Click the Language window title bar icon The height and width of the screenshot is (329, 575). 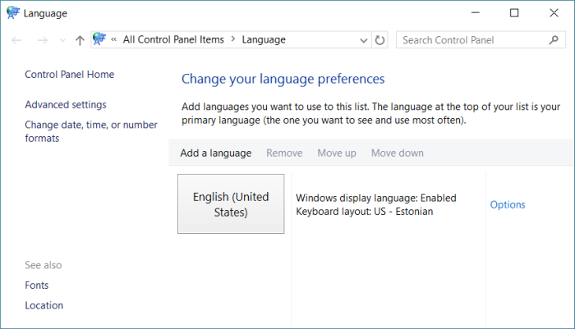click(13, 12)
